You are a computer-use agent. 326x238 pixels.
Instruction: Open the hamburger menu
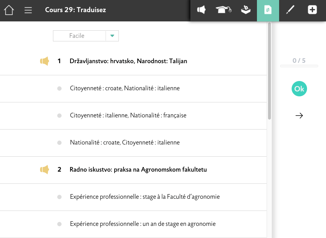[x=28, y=10]
